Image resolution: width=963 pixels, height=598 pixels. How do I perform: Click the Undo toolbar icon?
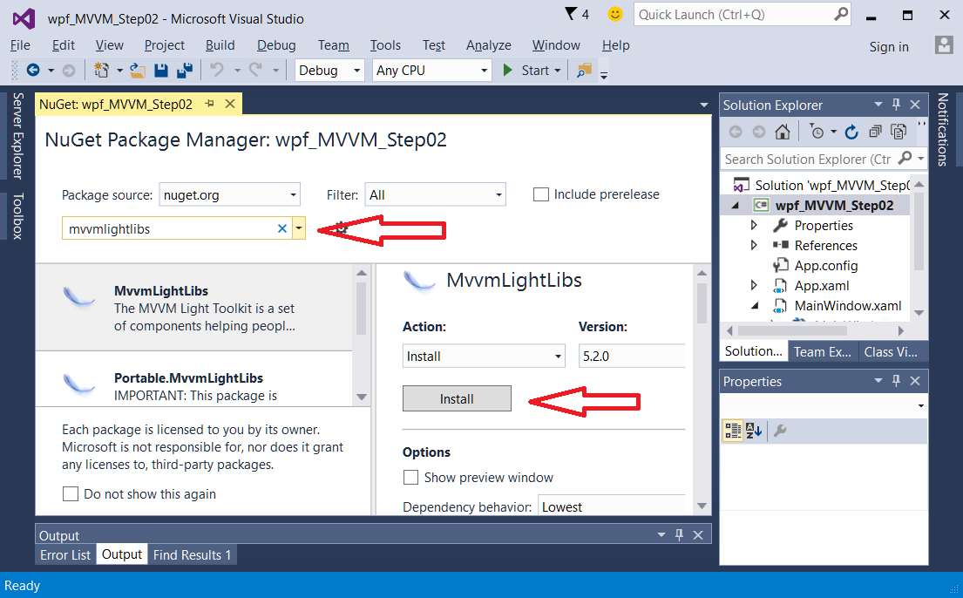click(x=217, y=70)
